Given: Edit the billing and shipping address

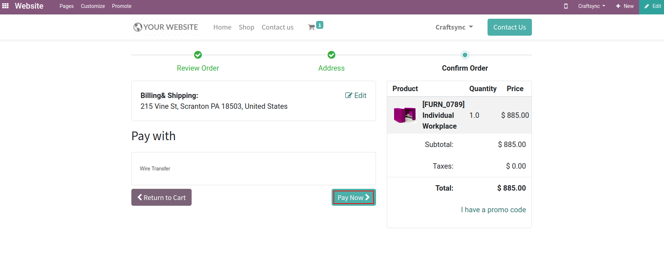Looking at the screenshot, I should 356,95.
